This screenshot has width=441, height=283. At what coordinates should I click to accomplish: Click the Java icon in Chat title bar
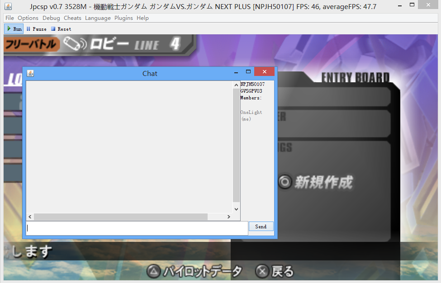[x=30, y=73]
